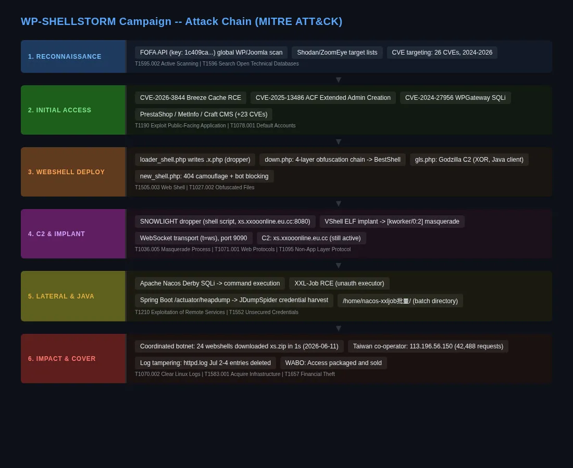Click the Apache Nacos Derby SQLi chip
573x468 pixels.
[210, 283]
